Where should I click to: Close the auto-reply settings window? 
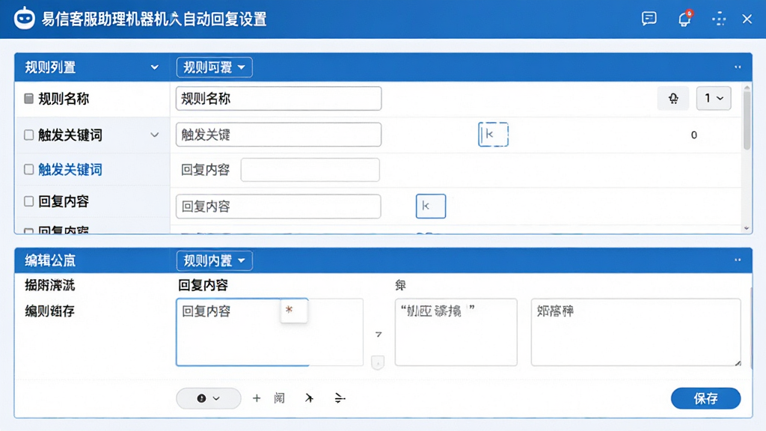pos(747,19)
